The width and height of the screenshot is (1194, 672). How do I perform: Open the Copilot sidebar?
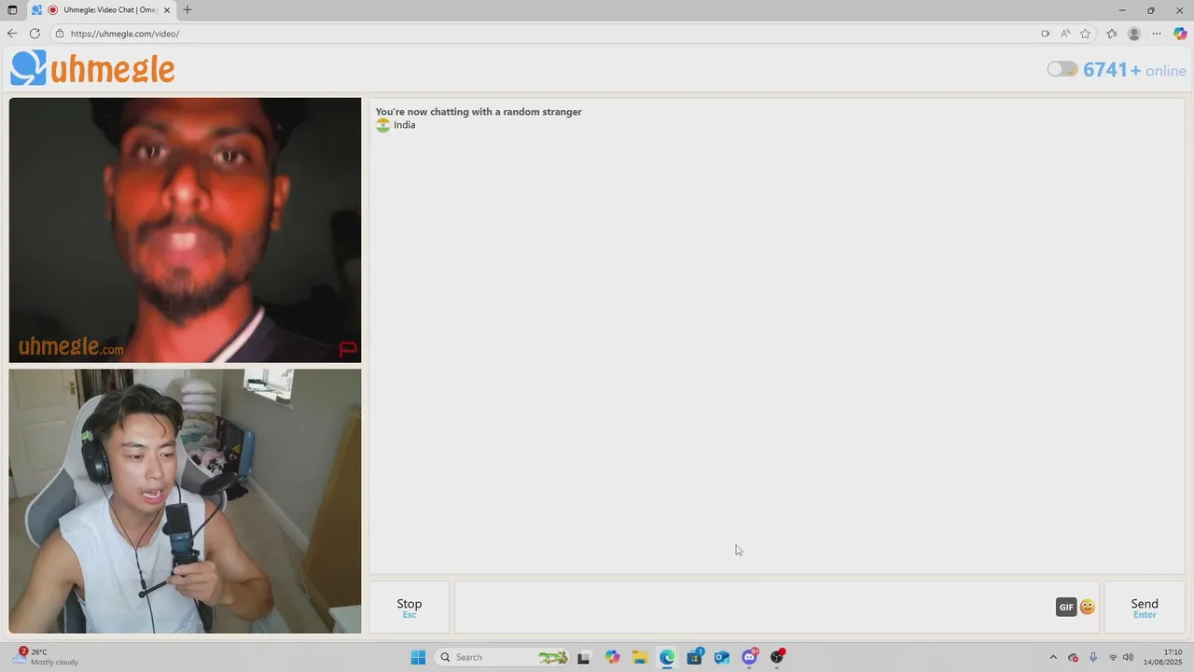point(1180,34)
